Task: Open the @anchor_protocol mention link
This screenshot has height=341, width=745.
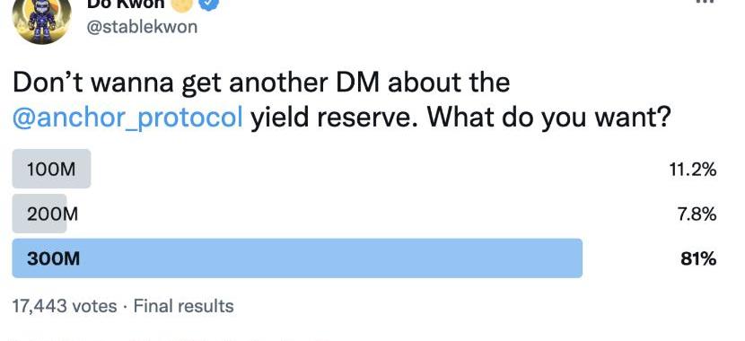Action: (127, 118)
